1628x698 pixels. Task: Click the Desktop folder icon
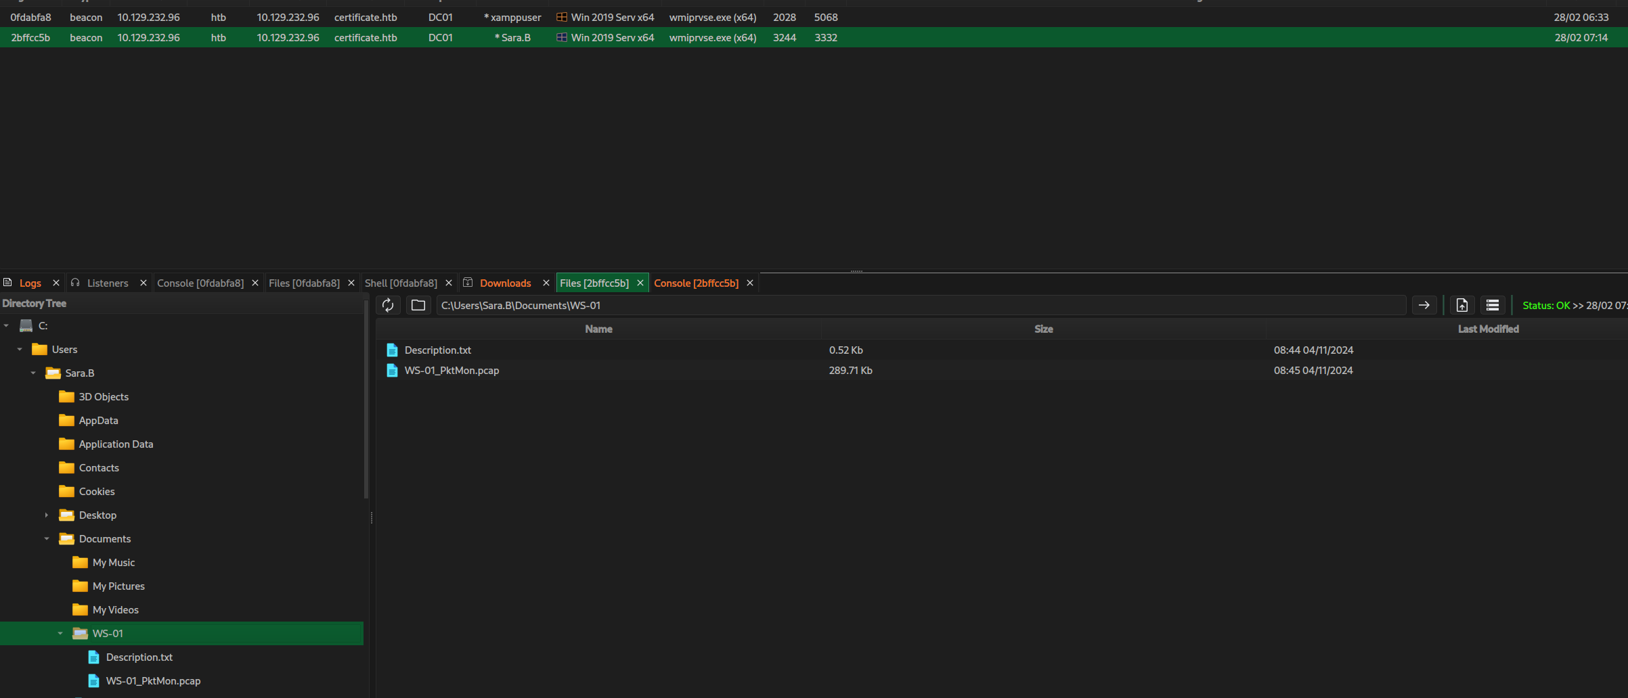click(x=66, y=515)
